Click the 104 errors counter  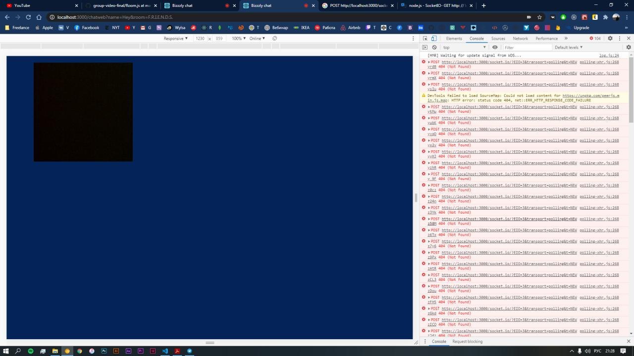click(595, 38)
